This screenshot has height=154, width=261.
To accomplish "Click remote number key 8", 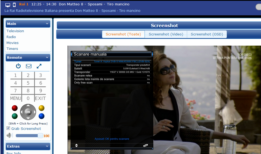I will click(x=28, y=91).
